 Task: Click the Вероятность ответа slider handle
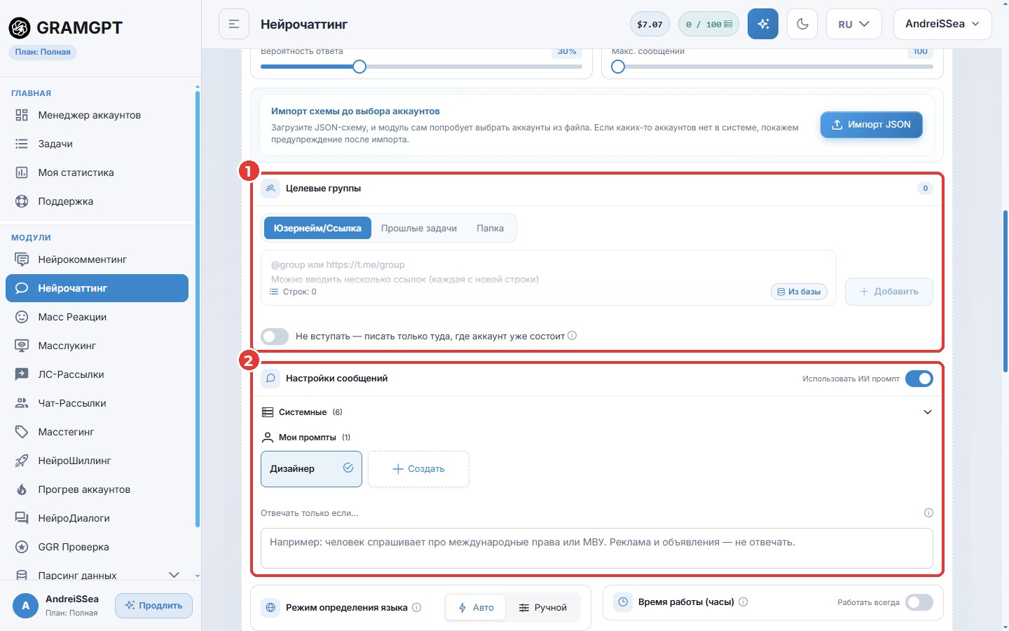click(x=359, y=67)
